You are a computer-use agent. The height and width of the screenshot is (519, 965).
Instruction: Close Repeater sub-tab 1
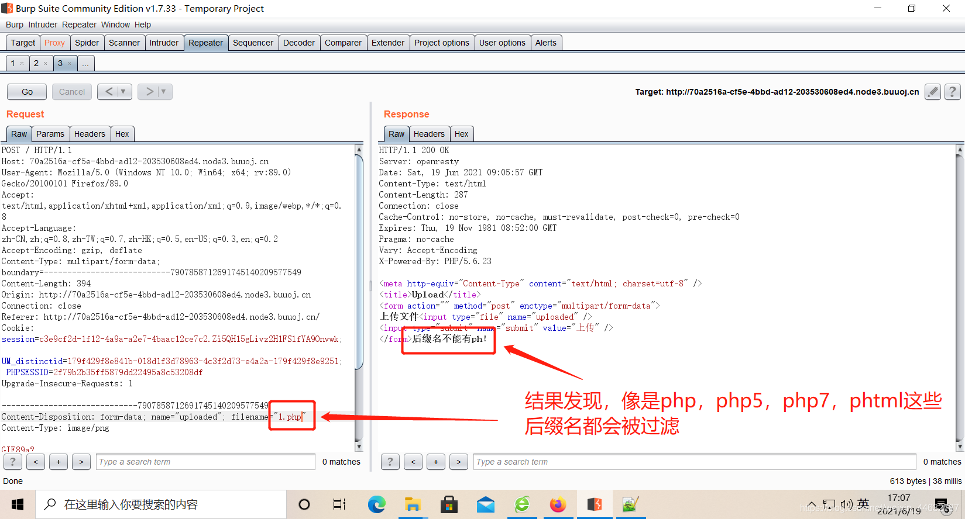point(22,64)
